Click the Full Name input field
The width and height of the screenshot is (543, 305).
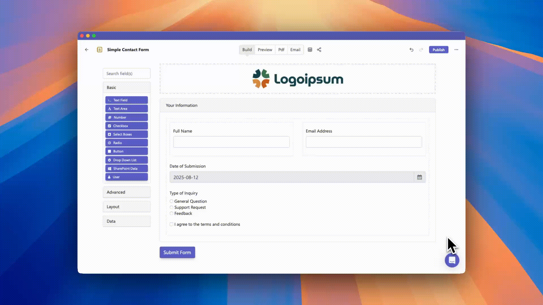click(x=231, y=142)
